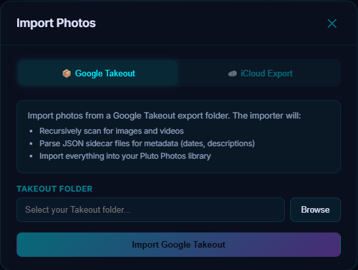Click the TAKEOUT FOLDER label
This screenshot has height=270, width=358.
pos(54,189)
